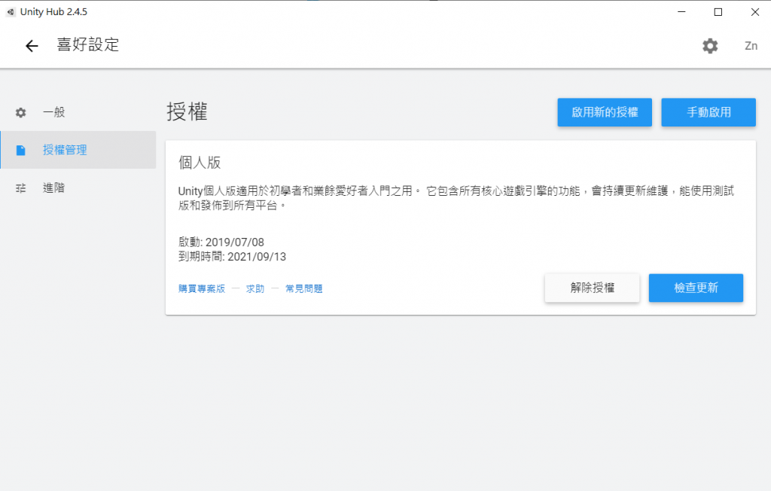Click the 喜好設定 page title
This screenshot has height=491, width=771.
(x=88, y=44)
